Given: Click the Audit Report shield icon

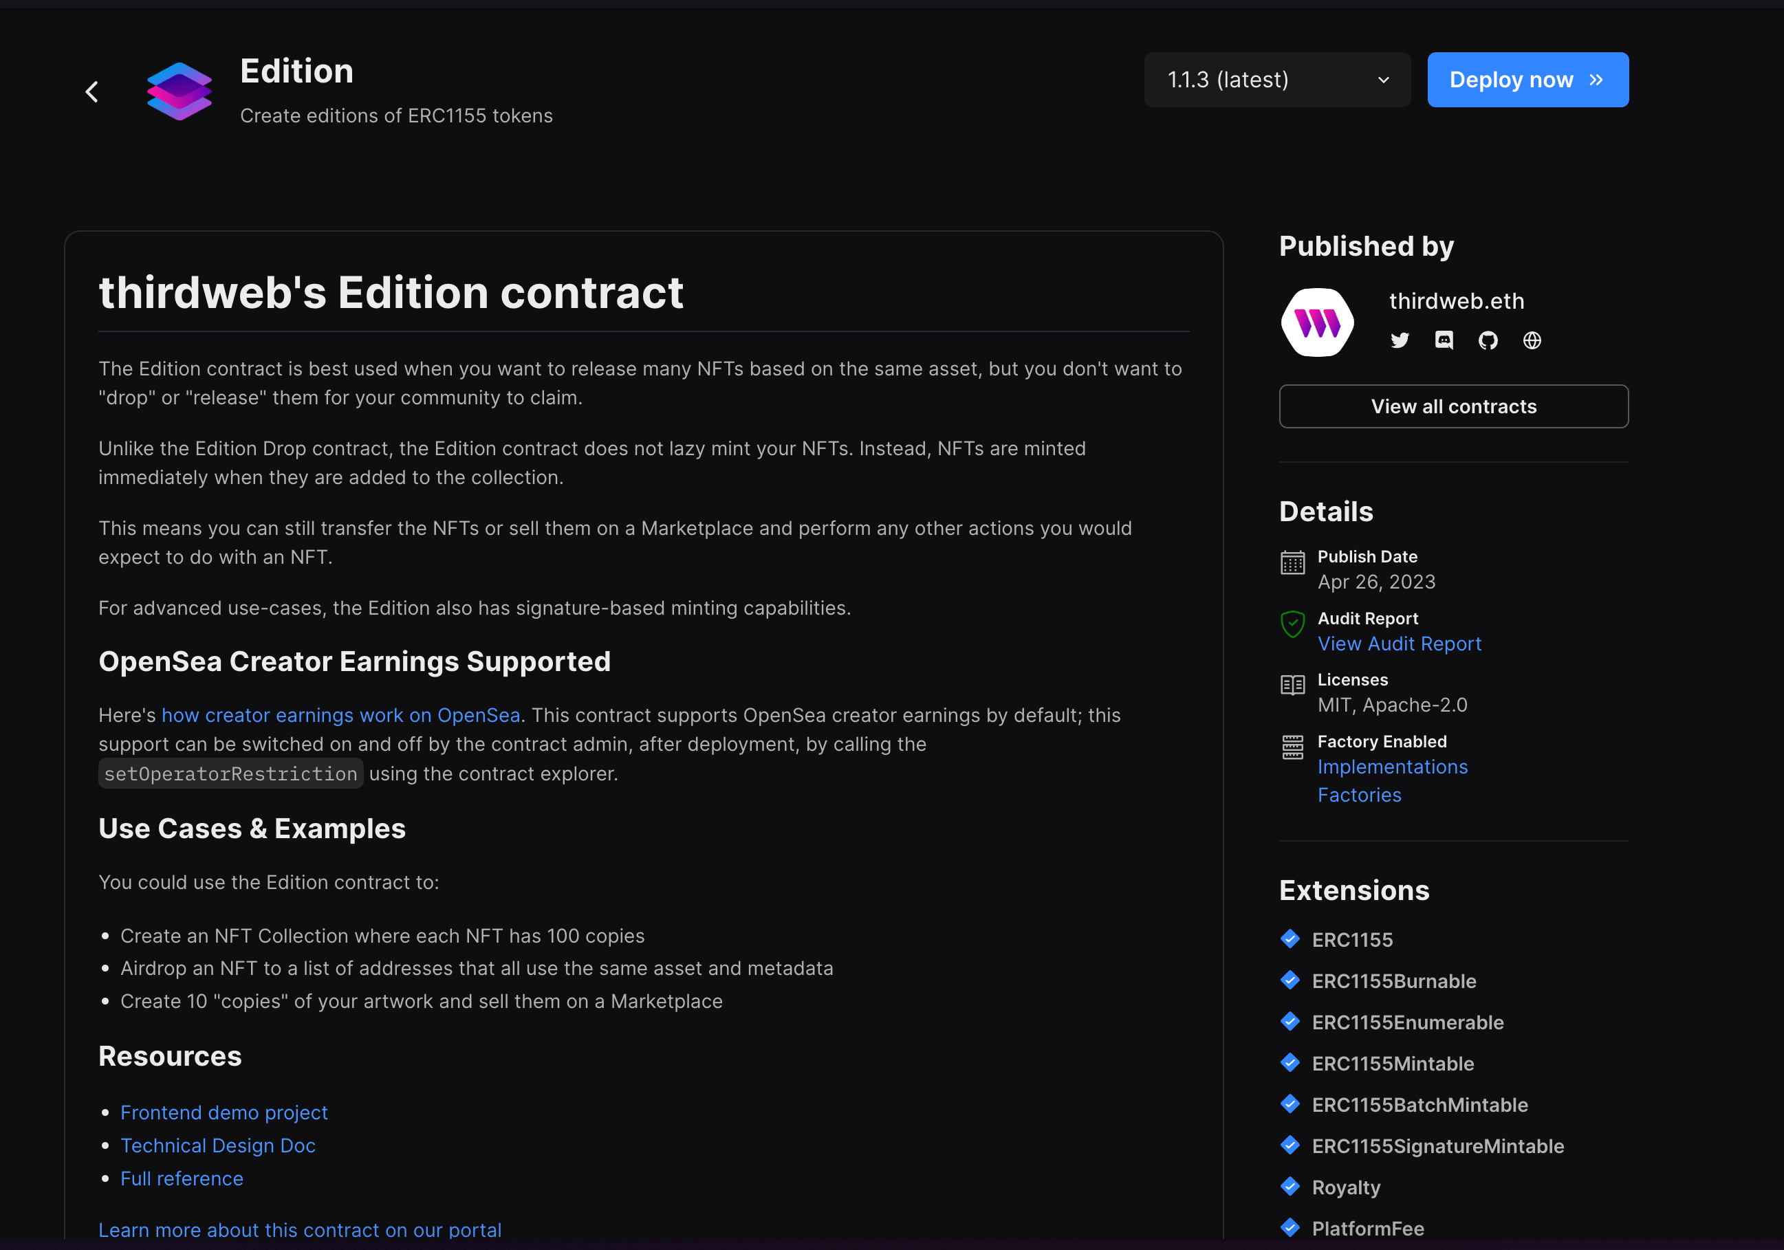Looking at the screenshot, I should coord(1292,624).
